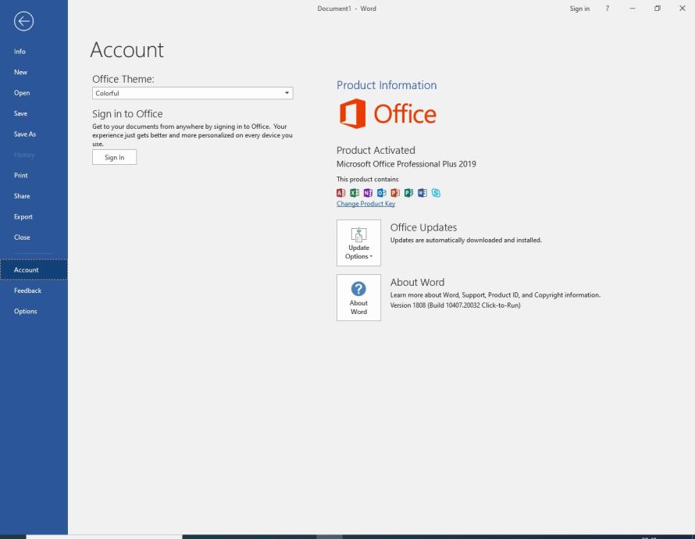Screen dimensions: 695x539
Task: Click the 'Office Updates' heading
Action: coord(423,227)
